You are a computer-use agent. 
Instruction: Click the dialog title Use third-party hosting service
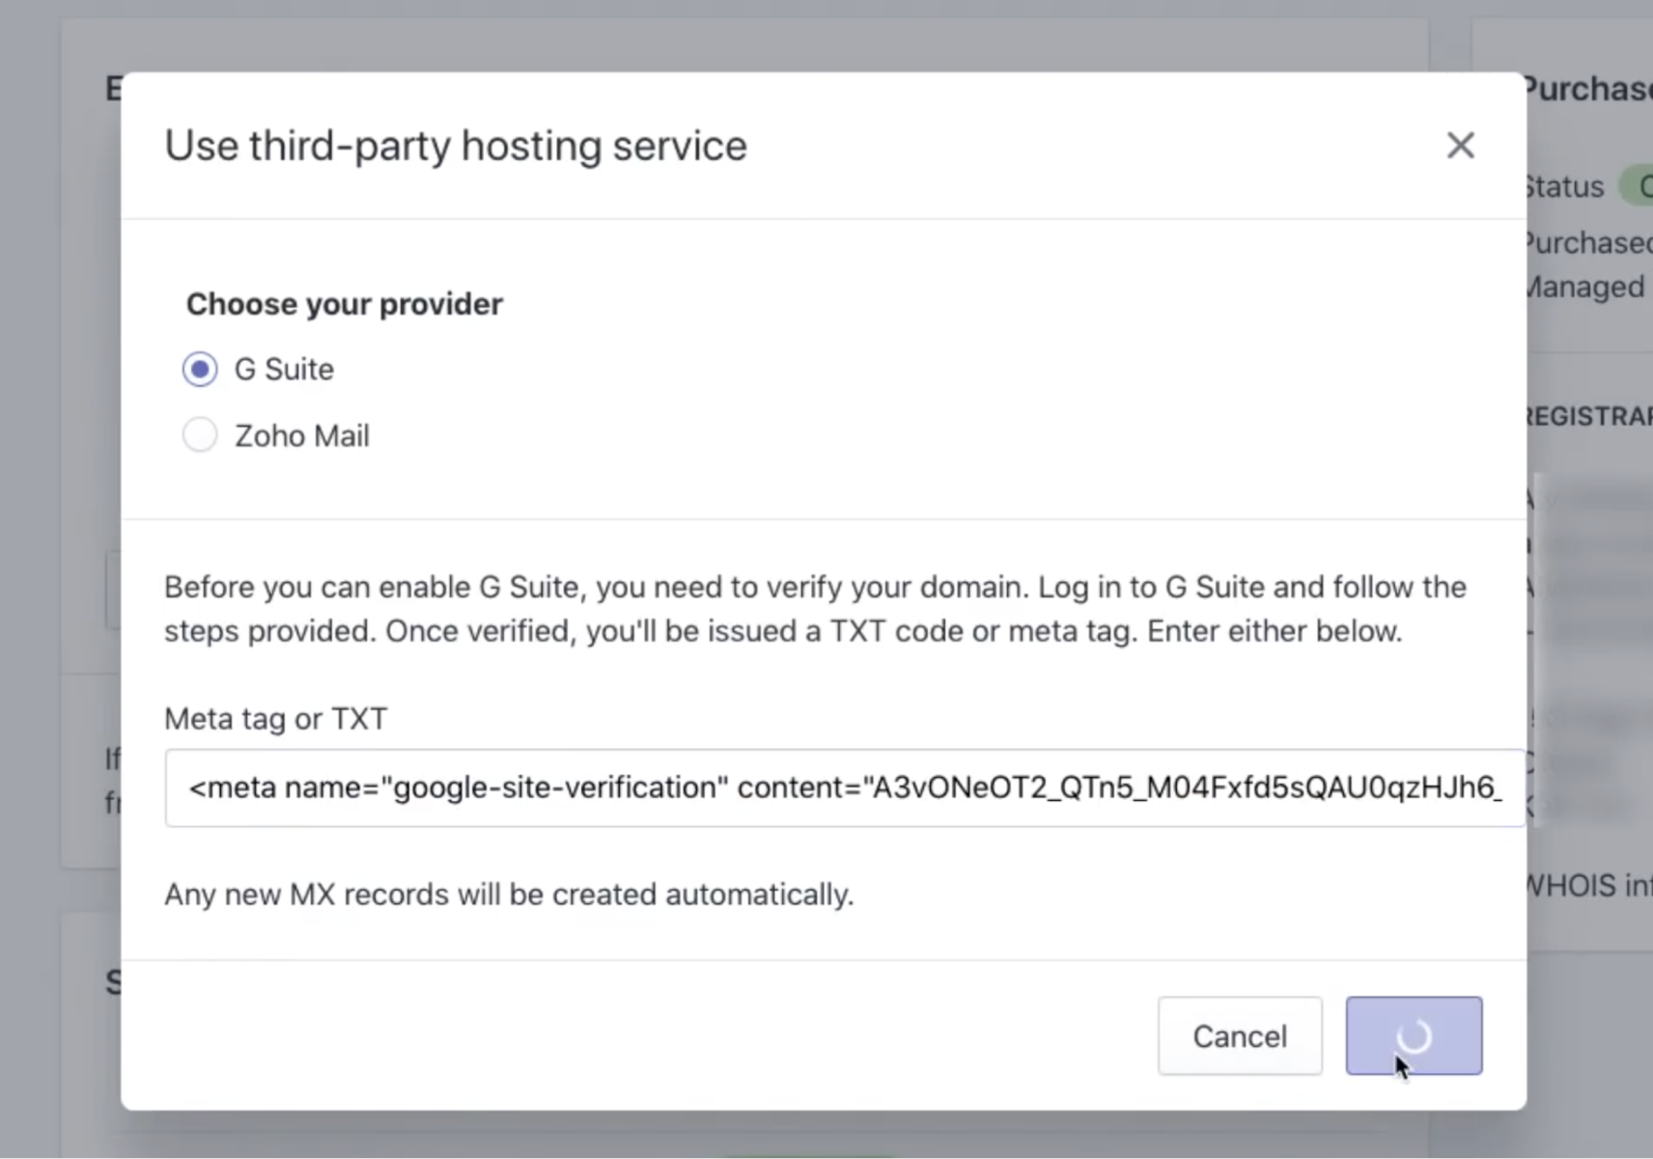(x=455, y=145)
